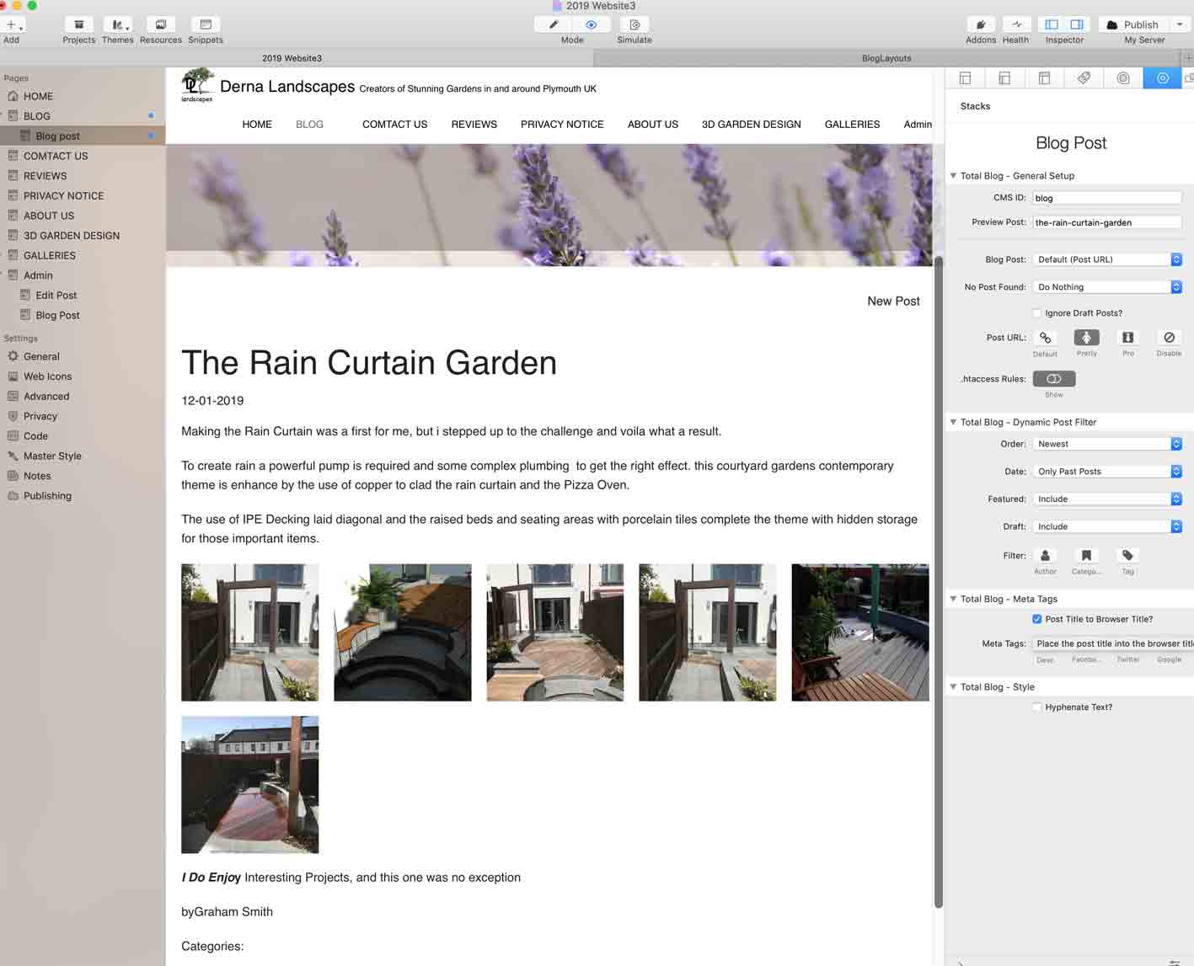Select Blog post subpage under BLOG
This screenshot has width=1194, height=966.
pyautogui.click(x=83, y=136)
